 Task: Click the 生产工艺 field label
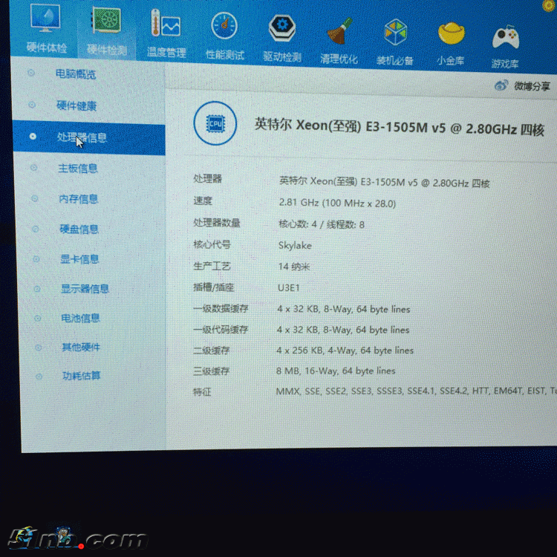coord(212,266)
